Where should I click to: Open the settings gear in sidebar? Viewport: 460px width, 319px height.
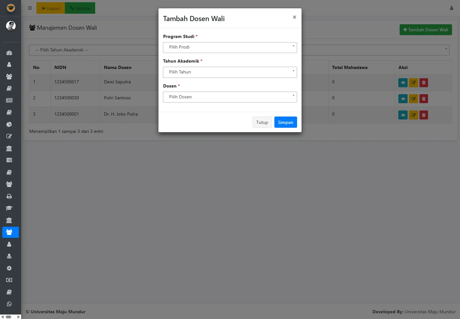coord(9,268)
